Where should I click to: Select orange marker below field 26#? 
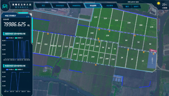96,65
